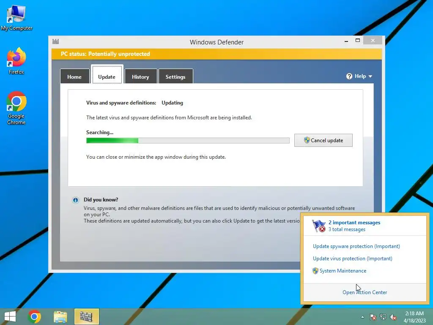The width and height of the screenshot is (433, 325).
Task: Click Windows Defender taskbar button
Action: click(x=86, y=317)
